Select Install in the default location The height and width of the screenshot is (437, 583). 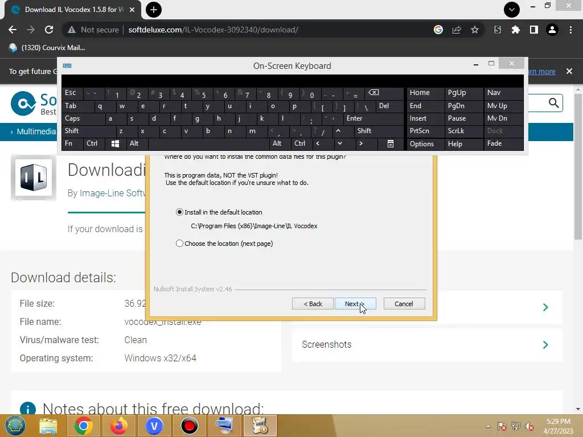pos(179,212)
